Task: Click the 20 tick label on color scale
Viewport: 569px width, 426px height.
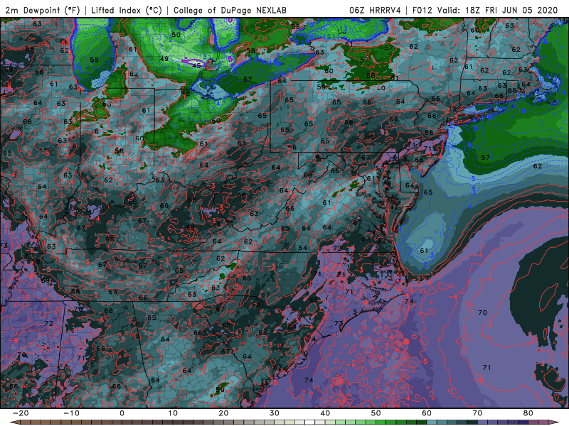Action: pyautogui.click(x=223, y=413)
